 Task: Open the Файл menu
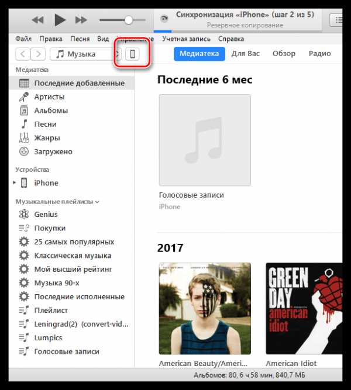pos(23,39)
